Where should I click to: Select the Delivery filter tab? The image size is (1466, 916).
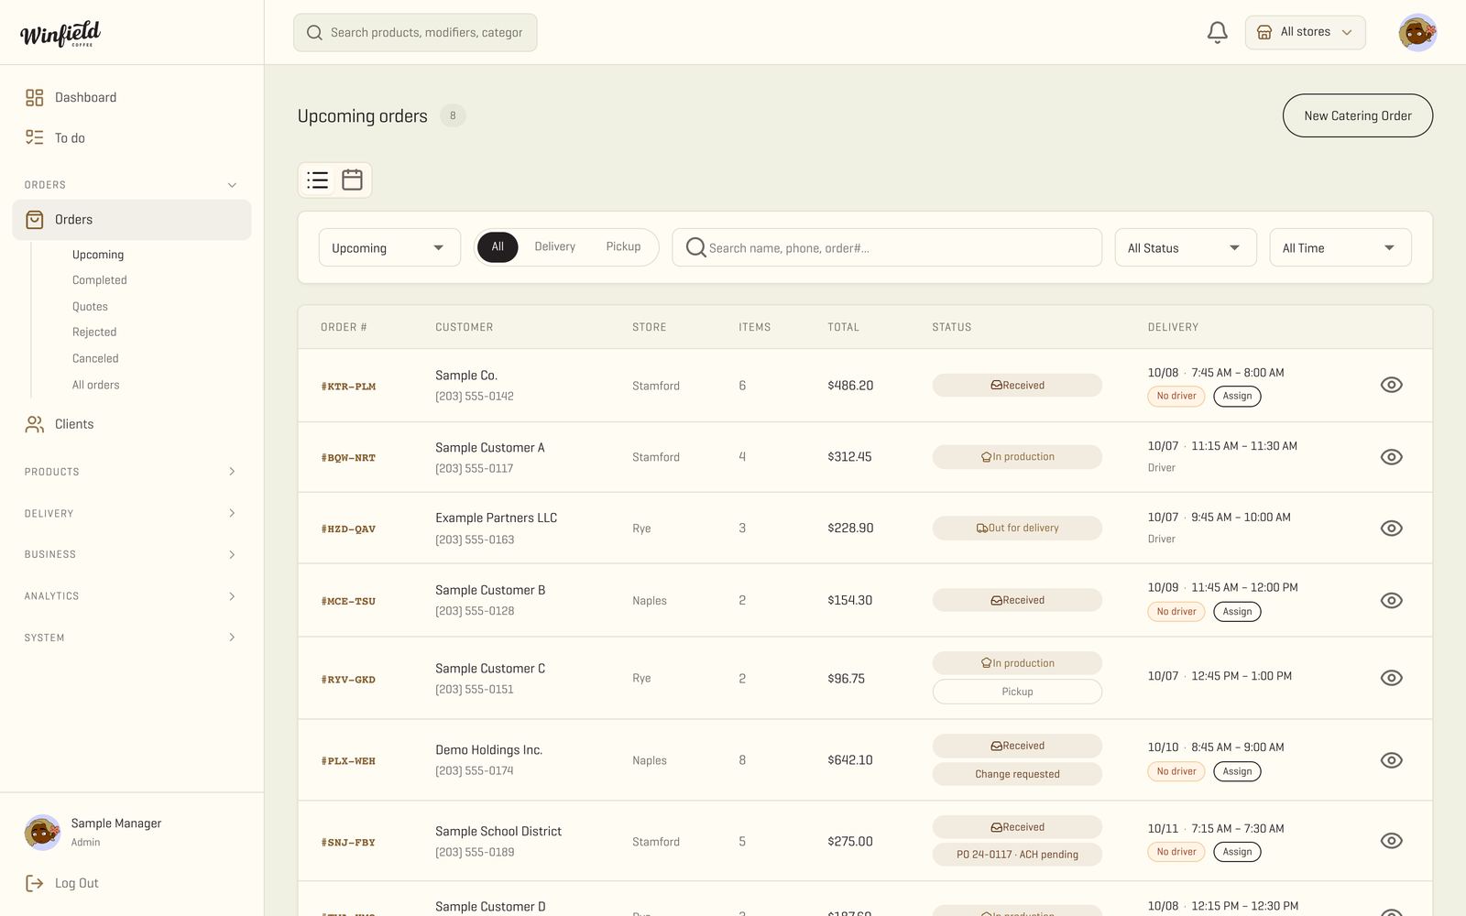point(555,247)
